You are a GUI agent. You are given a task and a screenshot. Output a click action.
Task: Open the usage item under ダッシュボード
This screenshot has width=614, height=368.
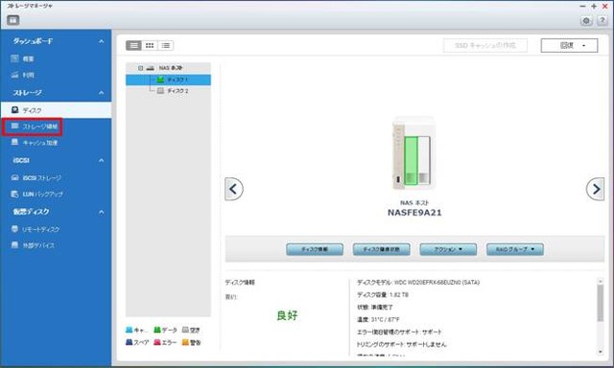pos(56,75)
